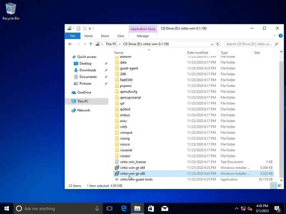Screen dimensions: 286x214
Task: Open the Windows Start menu
Action: coord(7,208)
